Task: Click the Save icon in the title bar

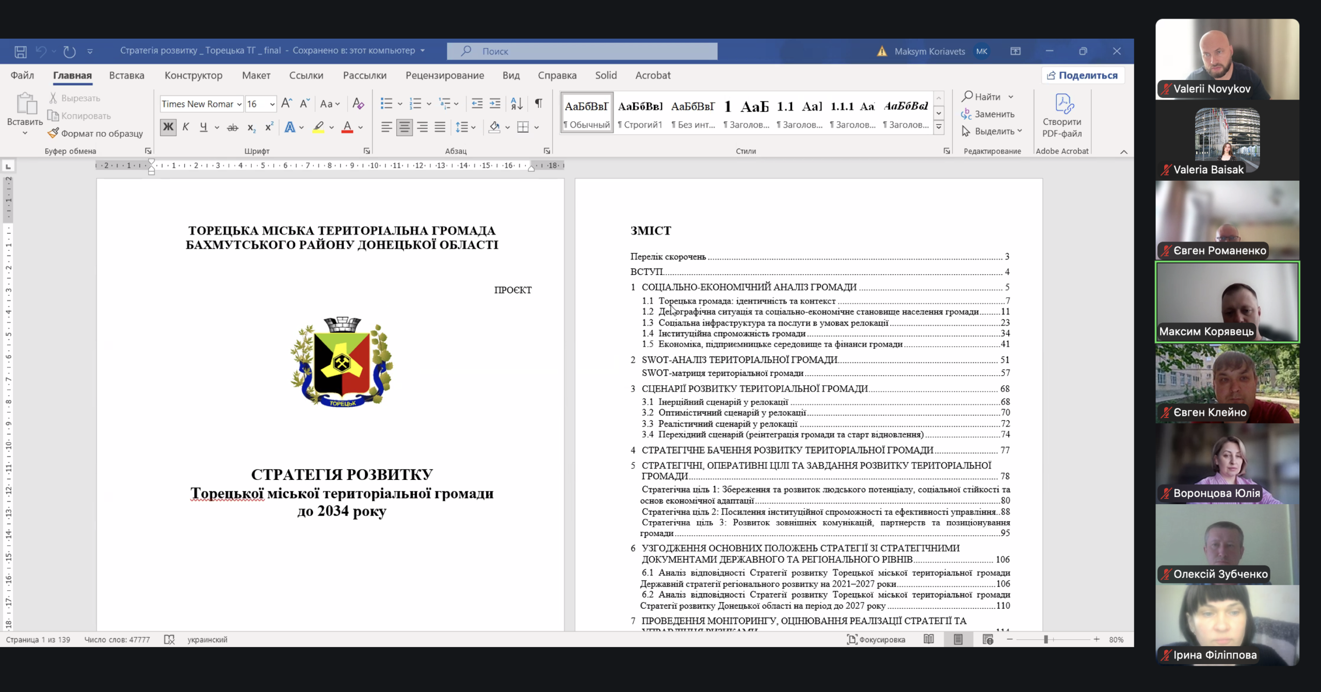Action: point(21,51)
